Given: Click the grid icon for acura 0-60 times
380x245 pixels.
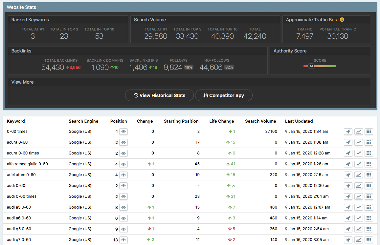Looking at the screenshot, I should point(369,153).
